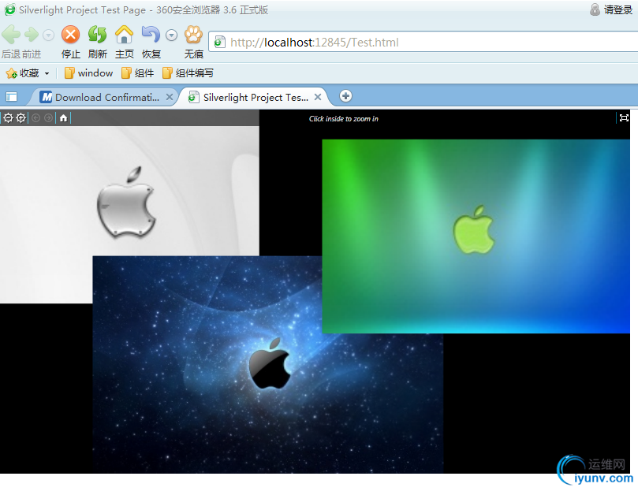This screenshot has width=638, height=491.
Task: Click the login user link
Action: (611, 9)
